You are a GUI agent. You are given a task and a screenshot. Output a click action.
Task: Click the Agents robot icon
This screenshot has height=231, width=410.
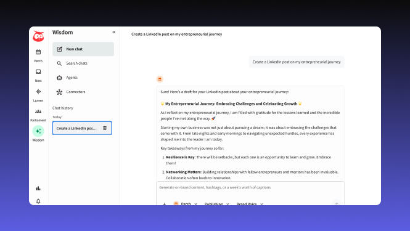[59, 78]
